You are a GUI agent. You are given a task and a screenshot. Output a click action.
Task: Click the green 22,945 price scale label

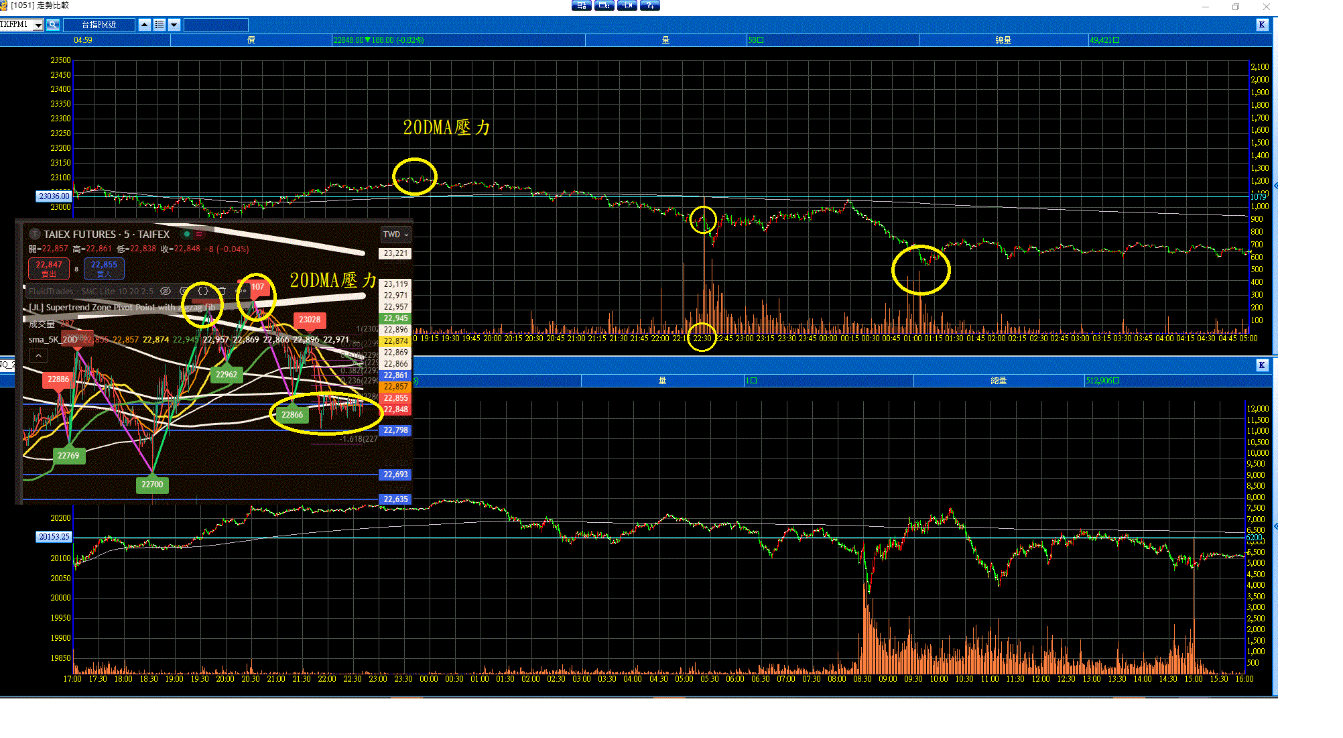click(x=395, y=318)
